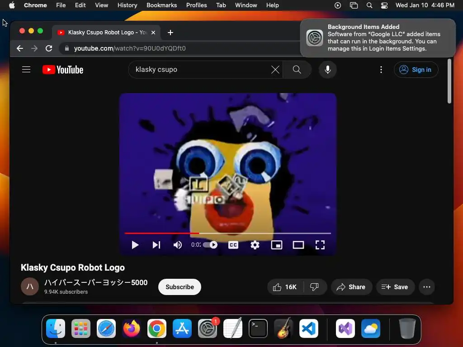463x347 pixels.
Task: Open the View menu
Action: [x=101, y=5]
